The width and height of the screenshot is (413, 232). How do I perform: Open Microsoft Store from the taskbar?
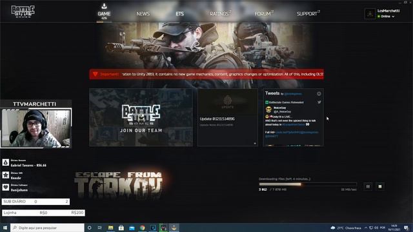coord(121,227)
